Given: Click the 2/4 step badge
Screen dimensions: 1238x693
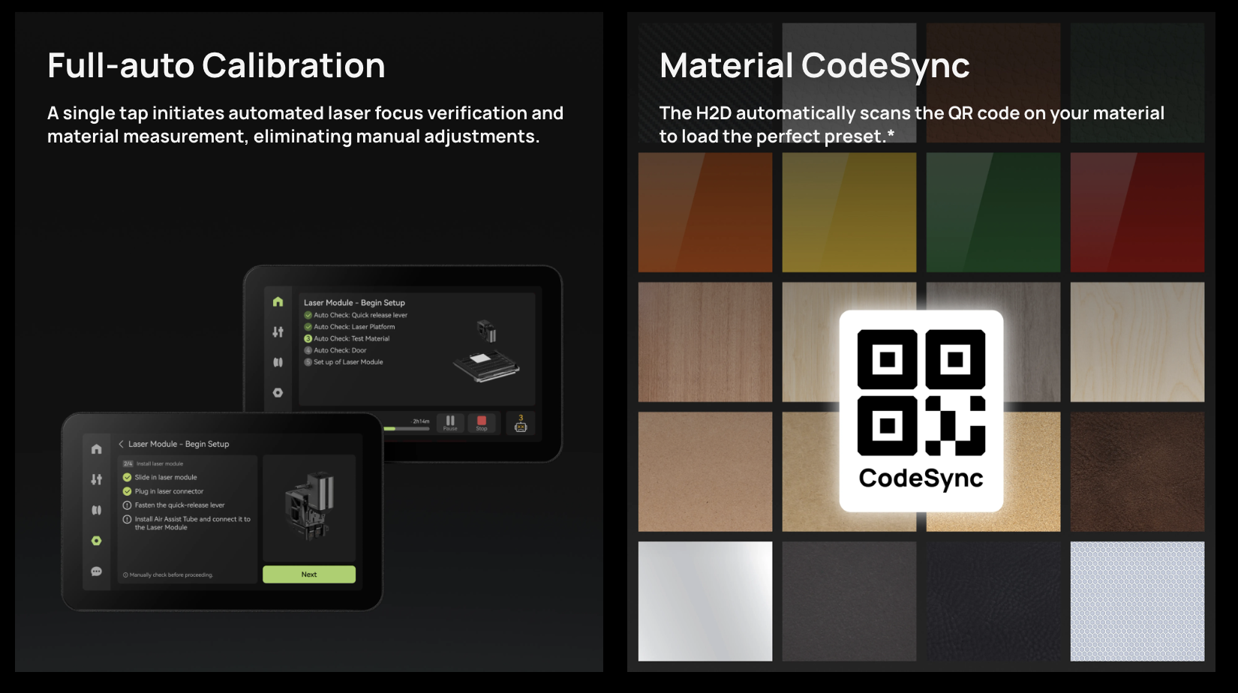Looking at the screenshot, I should tap(128, 464).
